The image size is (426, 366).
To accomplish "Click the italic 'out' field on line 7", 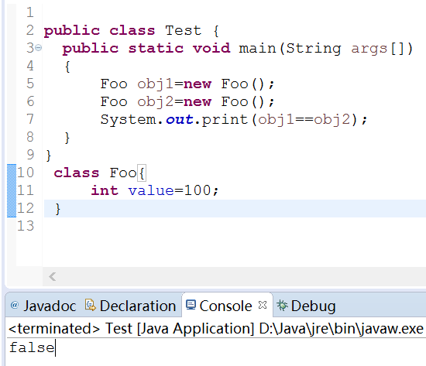I will point(180,119).
